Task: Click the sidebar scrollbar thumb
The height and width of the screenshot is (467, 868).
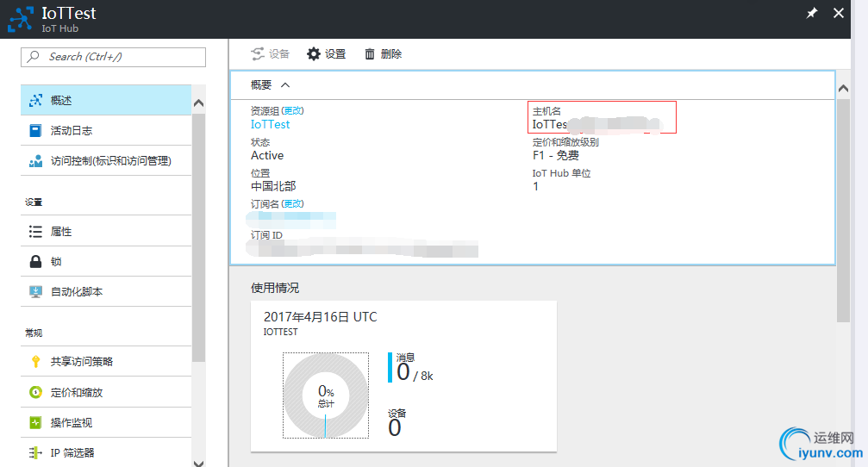Action: tap(199, 237)
